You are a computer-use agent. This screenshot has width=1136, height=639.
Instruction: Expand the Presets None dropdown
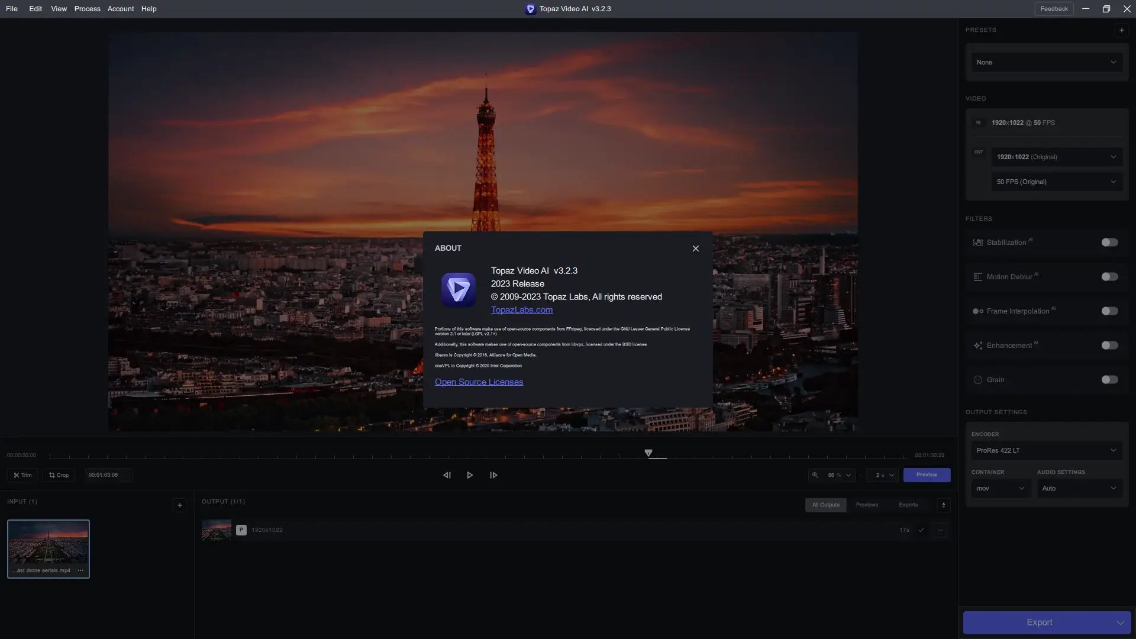[x=1046, y=62]
